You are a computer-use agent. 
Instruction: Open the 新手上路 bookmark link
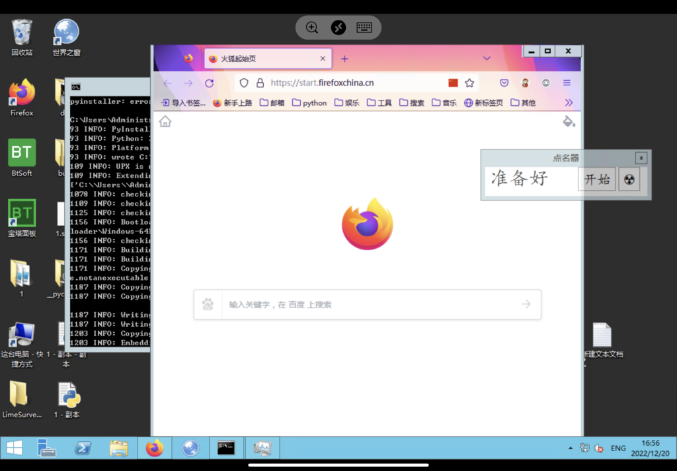(x=232, y=103)
